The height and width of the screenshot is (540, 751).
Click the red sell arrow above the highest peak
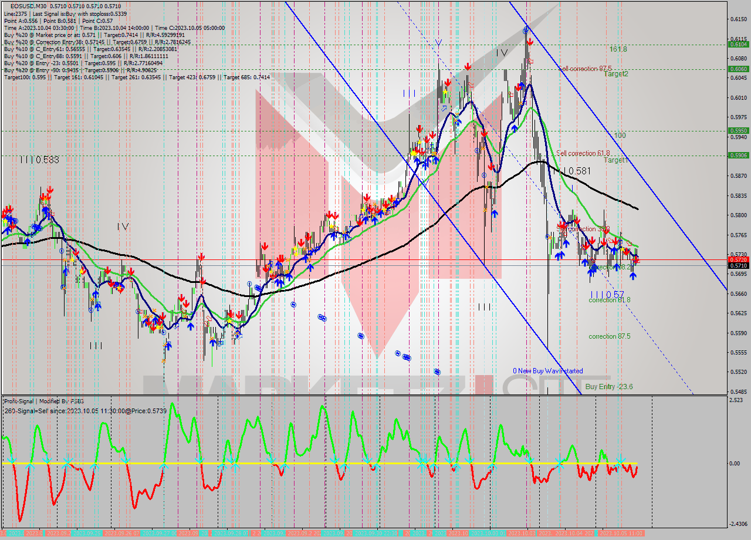[529, 41]
